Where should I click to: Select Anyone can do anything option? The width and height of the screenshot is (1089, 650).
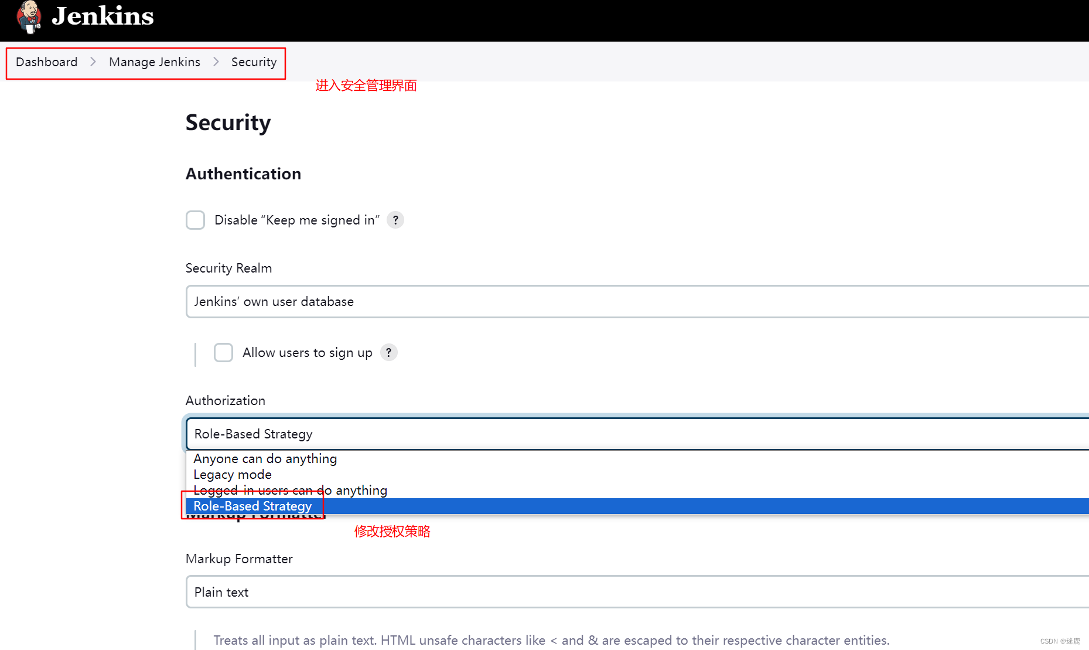pyautogui.click(x=637, y=459)
